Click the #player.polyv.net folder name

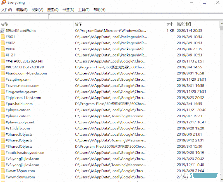[x=20, y=122]
